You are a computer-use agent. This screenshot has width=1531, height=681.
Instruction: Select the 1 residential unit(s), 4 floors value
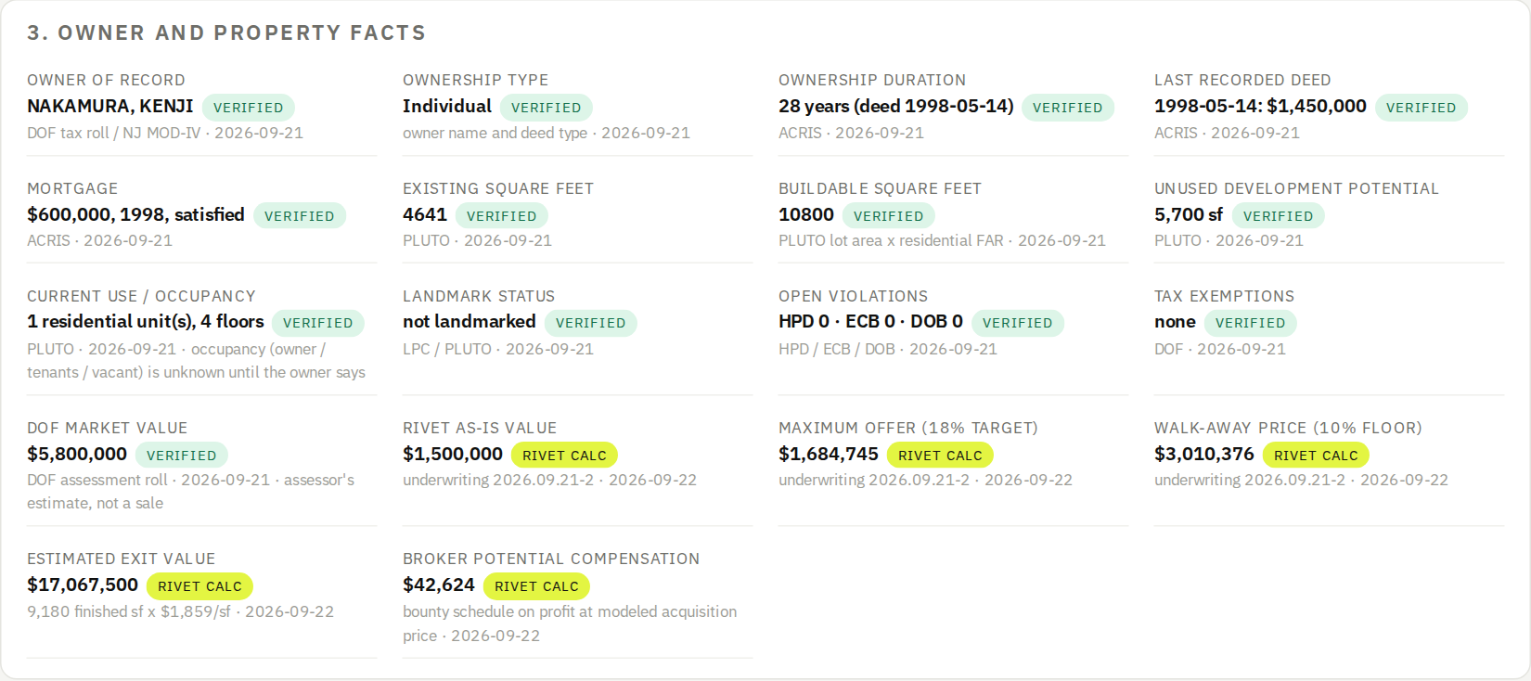coord(146,322)
